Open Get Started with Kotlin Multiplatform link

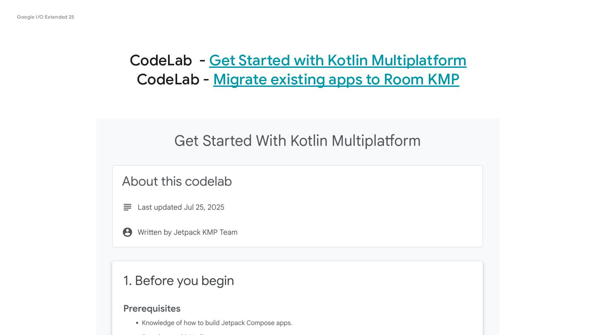tap(338, 60)
